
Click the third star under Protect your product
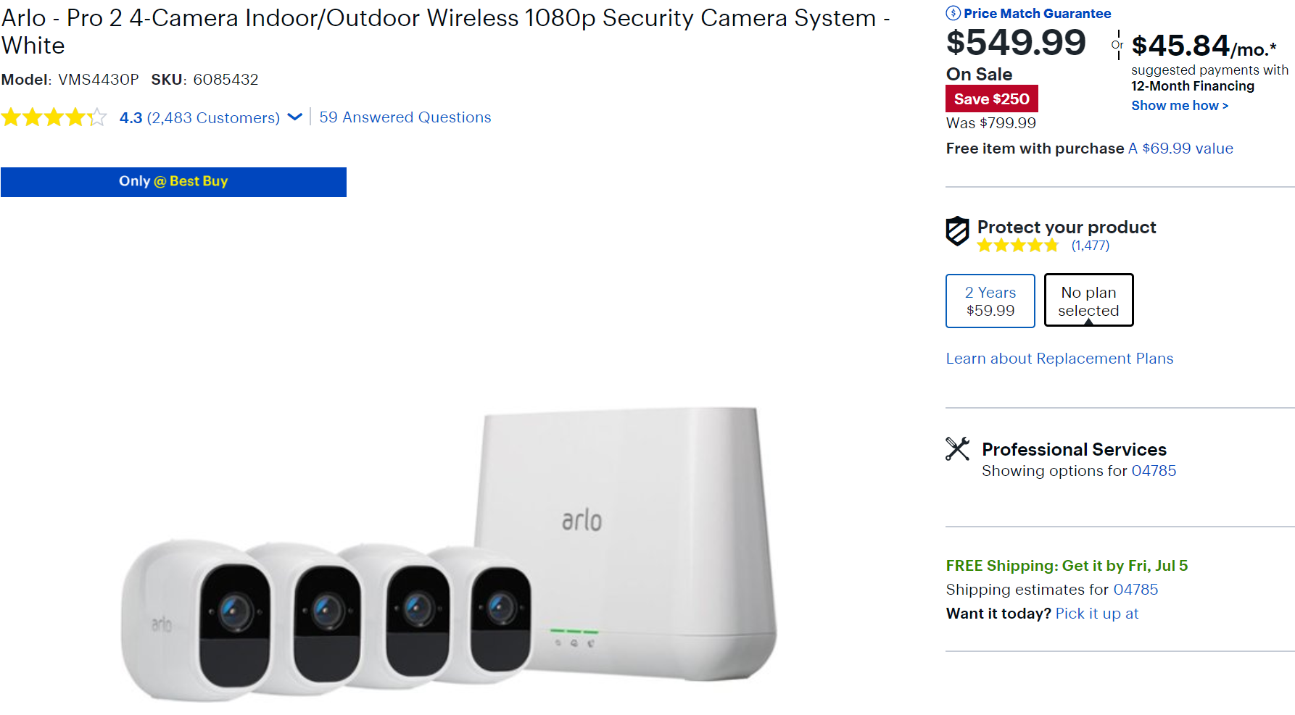(x=1018, y=245)
